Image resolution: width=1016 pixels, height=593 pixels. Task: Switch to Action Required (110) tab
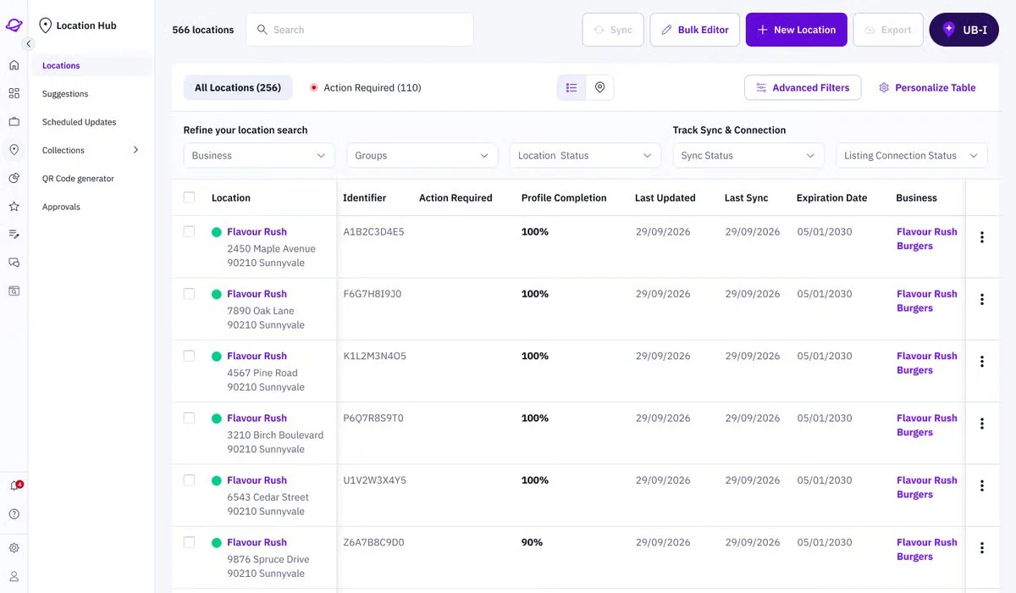coord(365,87)
